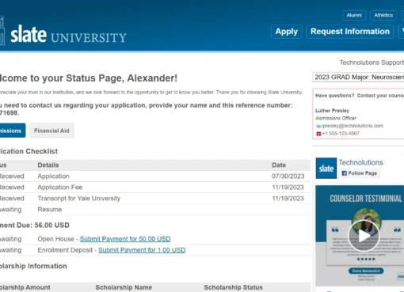Select the Resume checklist row
The height and width of the screenshot is (292, 404).
pos(155,210)
